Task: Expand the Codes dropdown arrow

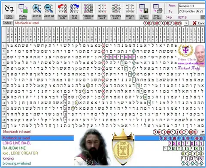Action: pos(186,23)
